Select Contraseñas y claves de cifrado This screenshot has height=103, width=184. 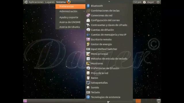pos(109,25)
